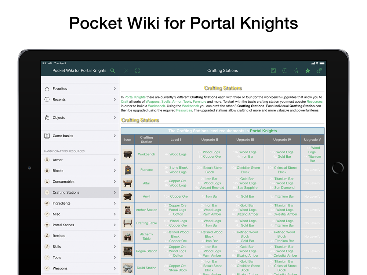This screenshot has width=367, height=275.
Task: Open the Recents menu item
Action: (x=80, y=99)
